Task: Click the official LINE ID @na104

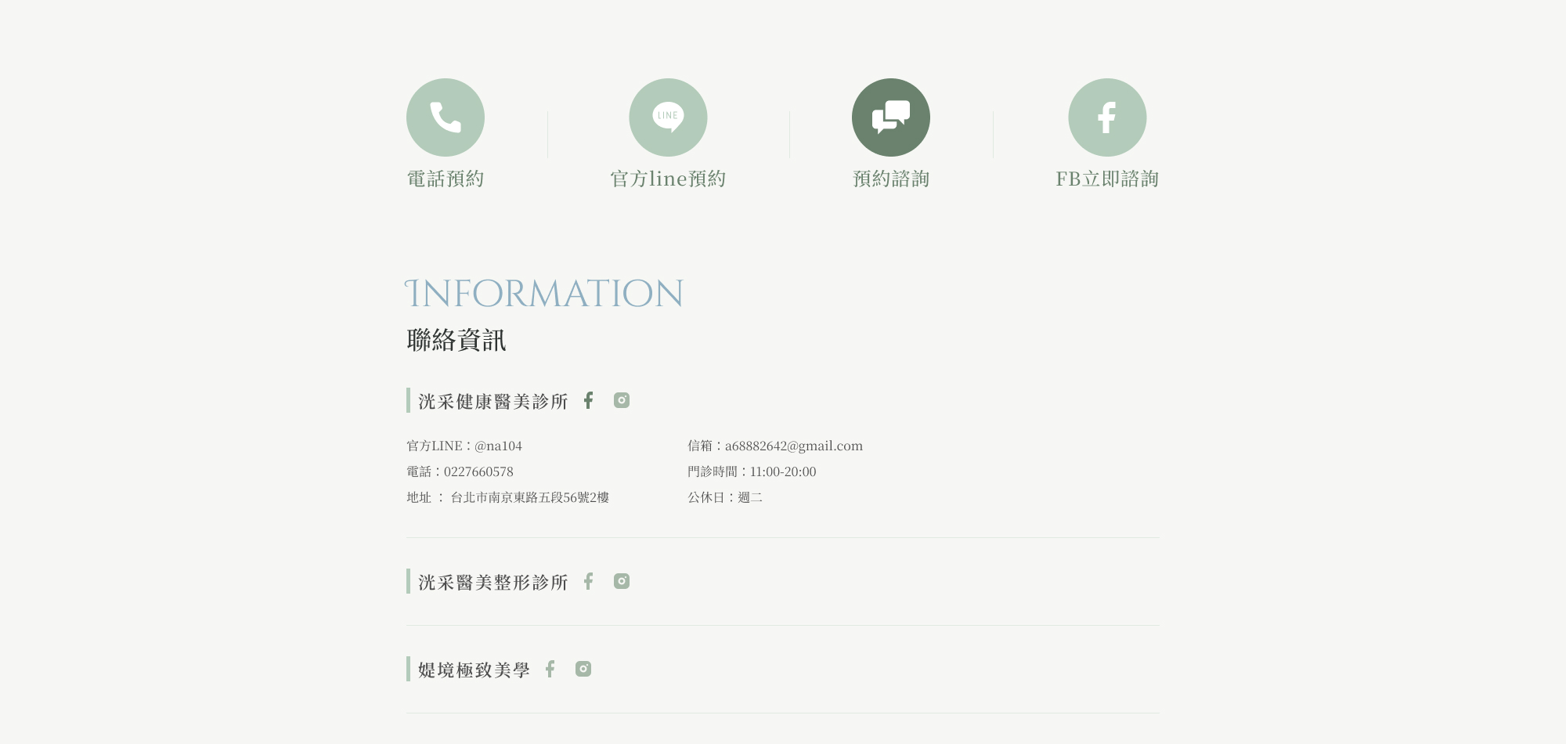Action: [x=498, y=446]
